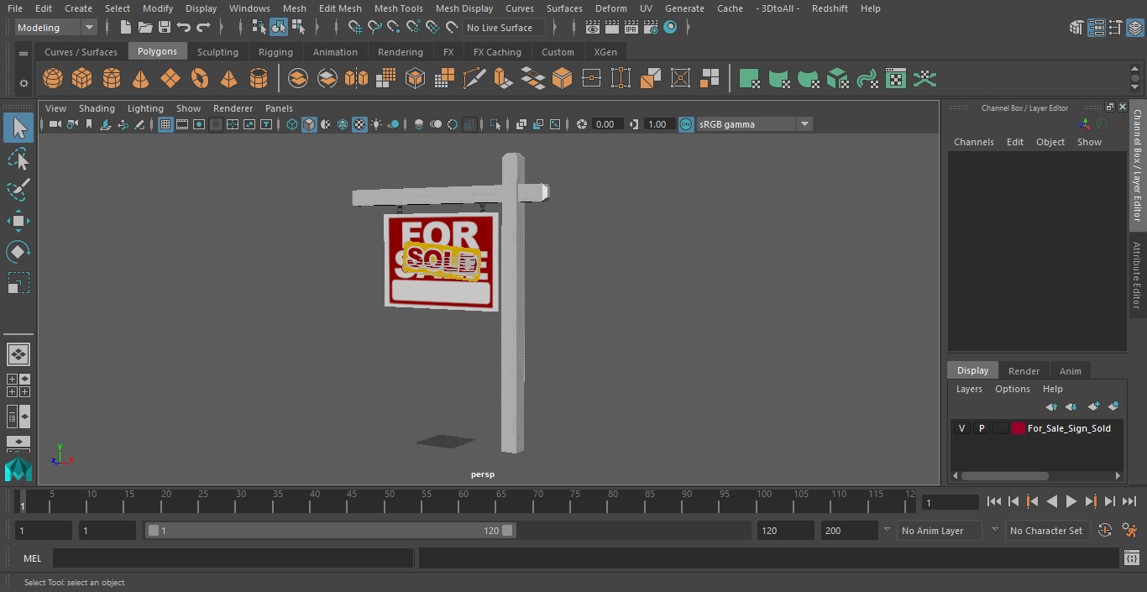The image size is (1147, 592).
Task: Start IPR render from status line
Action: tap(631, 28)
